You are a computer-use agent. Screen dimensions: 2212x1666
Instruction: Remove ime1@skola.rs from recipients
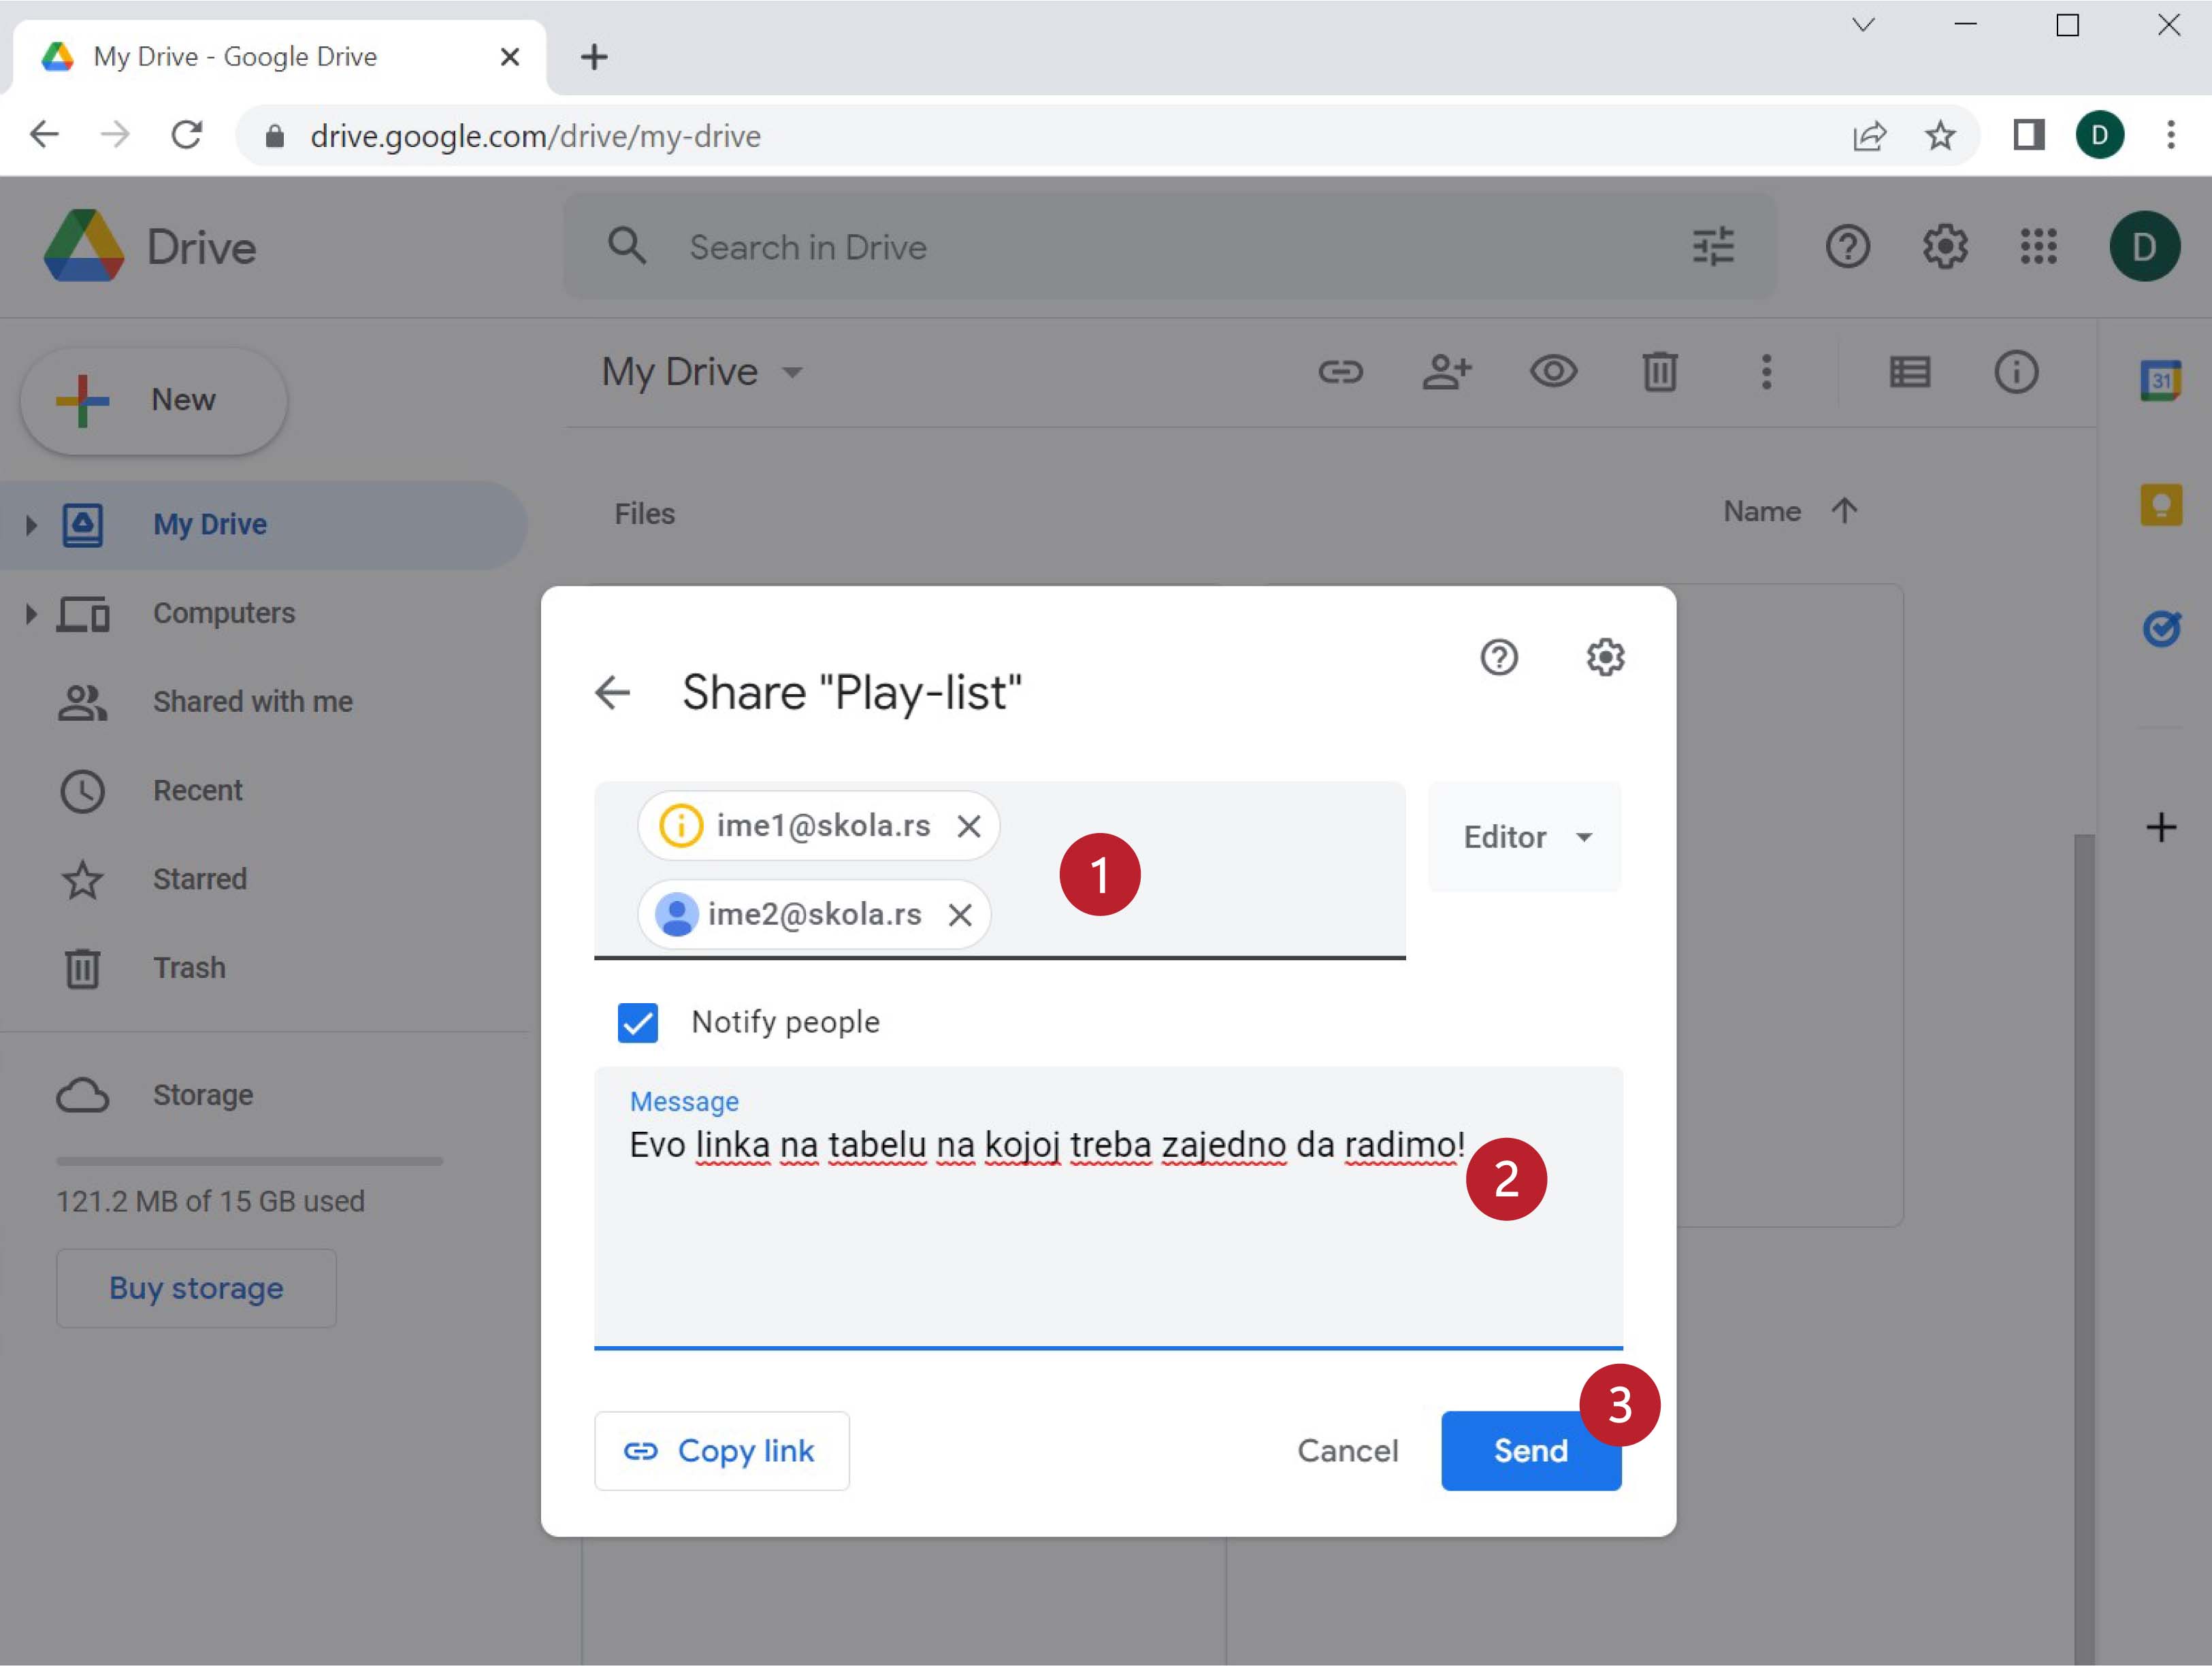(x=968, y=826)
